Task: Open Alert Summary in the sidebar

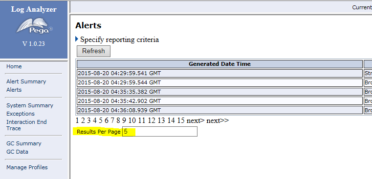Action: click(x=26, y=81)
